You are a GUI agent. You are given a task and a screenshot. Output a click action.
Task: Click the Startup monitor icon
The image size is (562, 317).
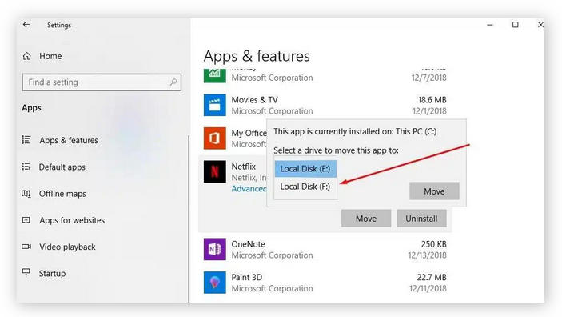pos(26,273)
